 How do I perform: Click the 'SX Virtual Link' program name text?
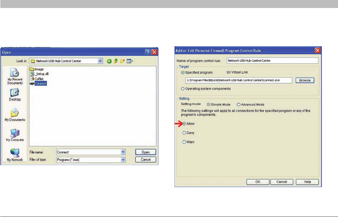(237, 72)
